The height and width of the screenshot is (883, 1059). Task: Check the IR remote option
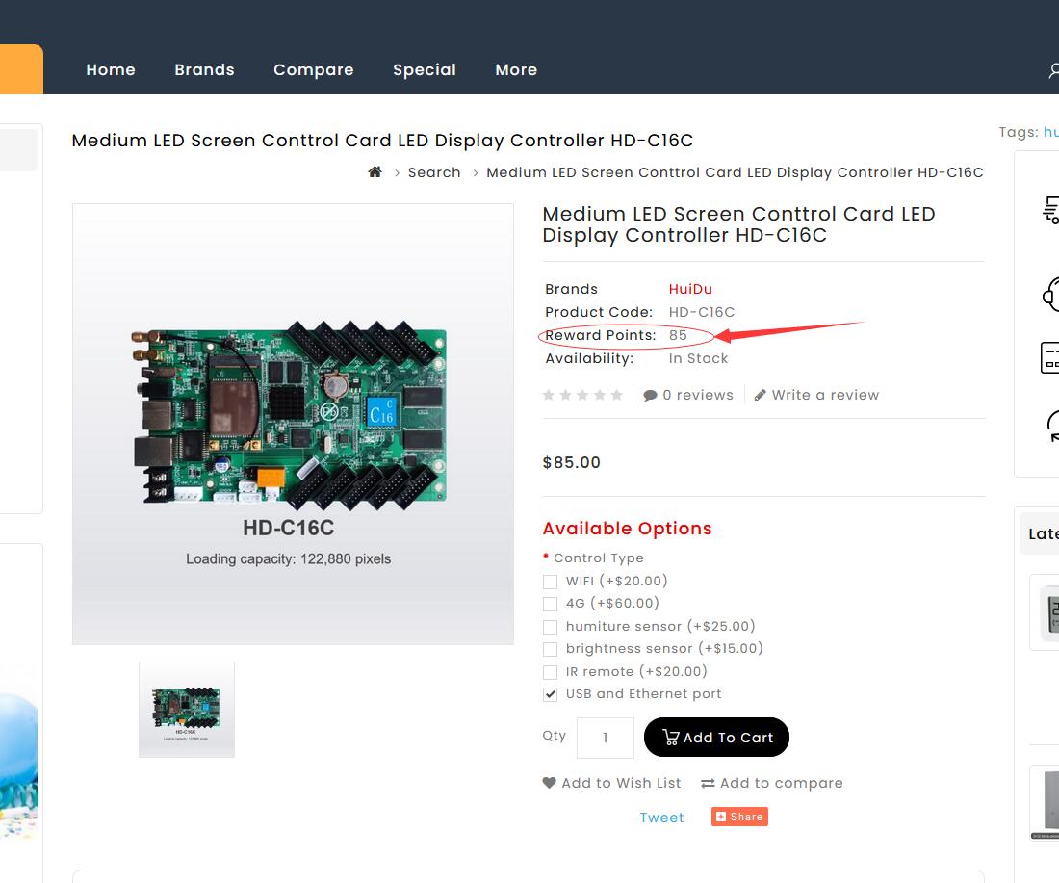pyautogui.click(x=551, y=672)
